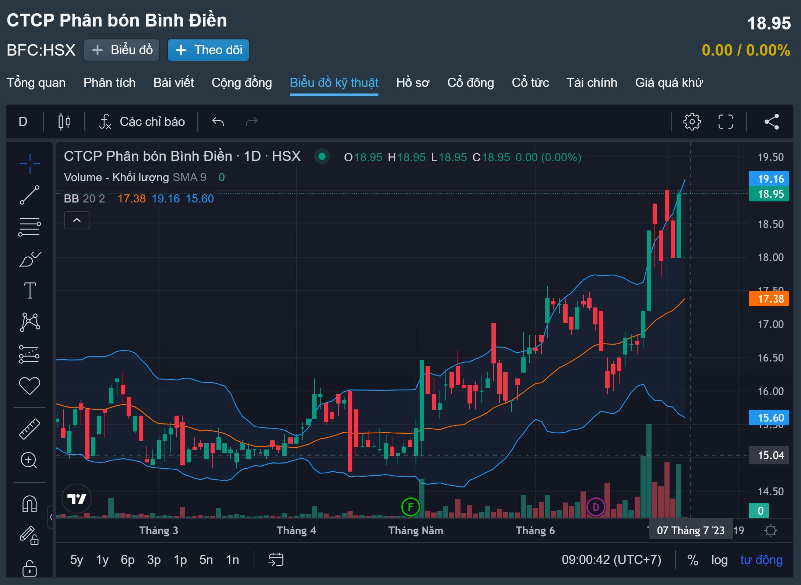The height and width of the screenshot is (585, 801).
Task: Toggle logarithmic scale
Action: click(x=719, y=560)
